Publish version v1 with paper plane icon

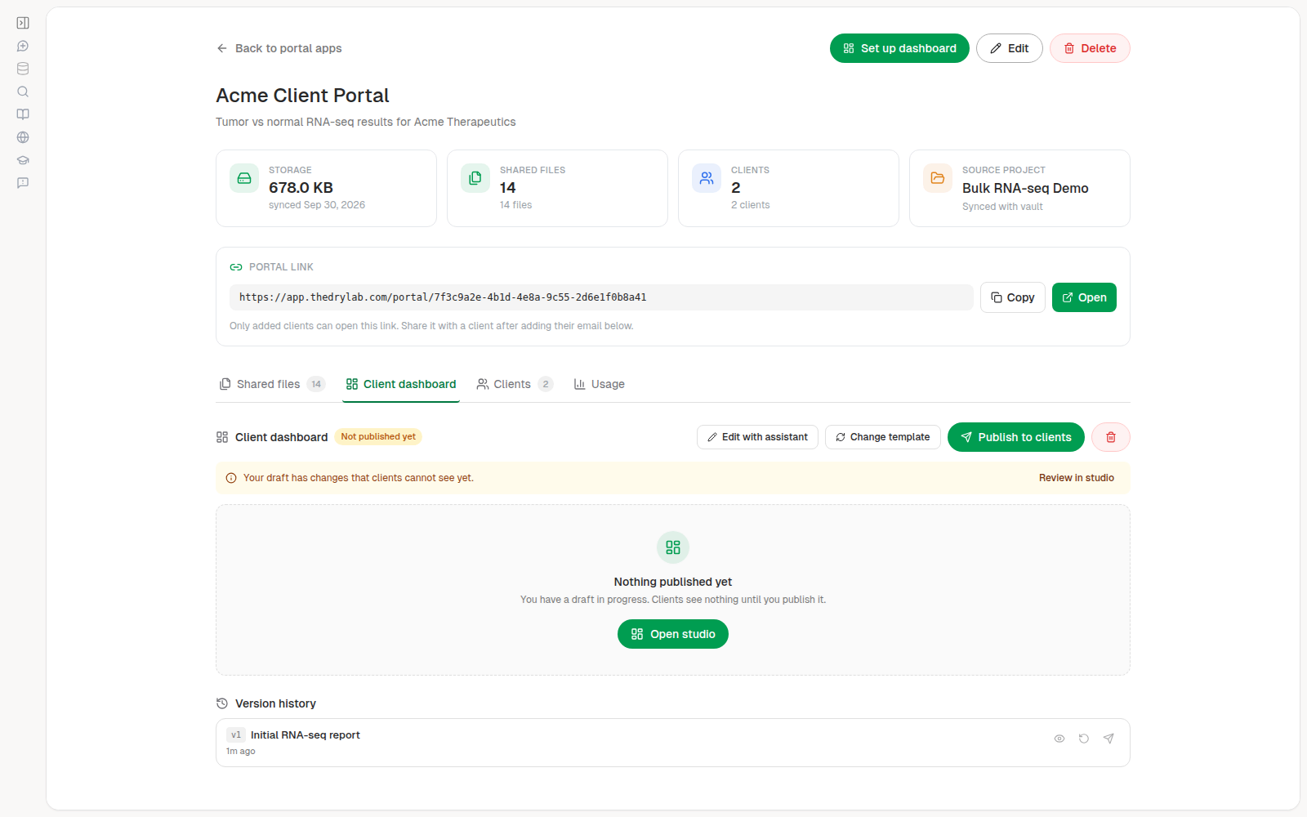(x=1108, y=739)
